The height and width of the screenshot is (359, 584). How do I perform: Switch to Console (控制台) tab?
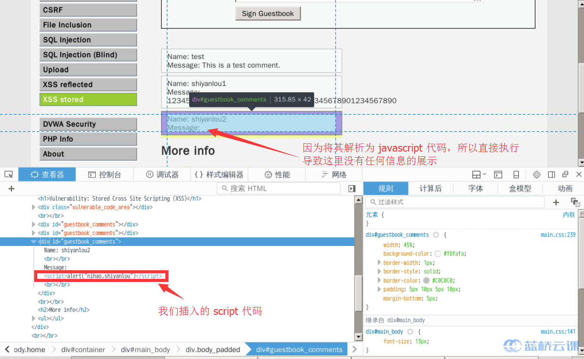click(x=104, y=175)
